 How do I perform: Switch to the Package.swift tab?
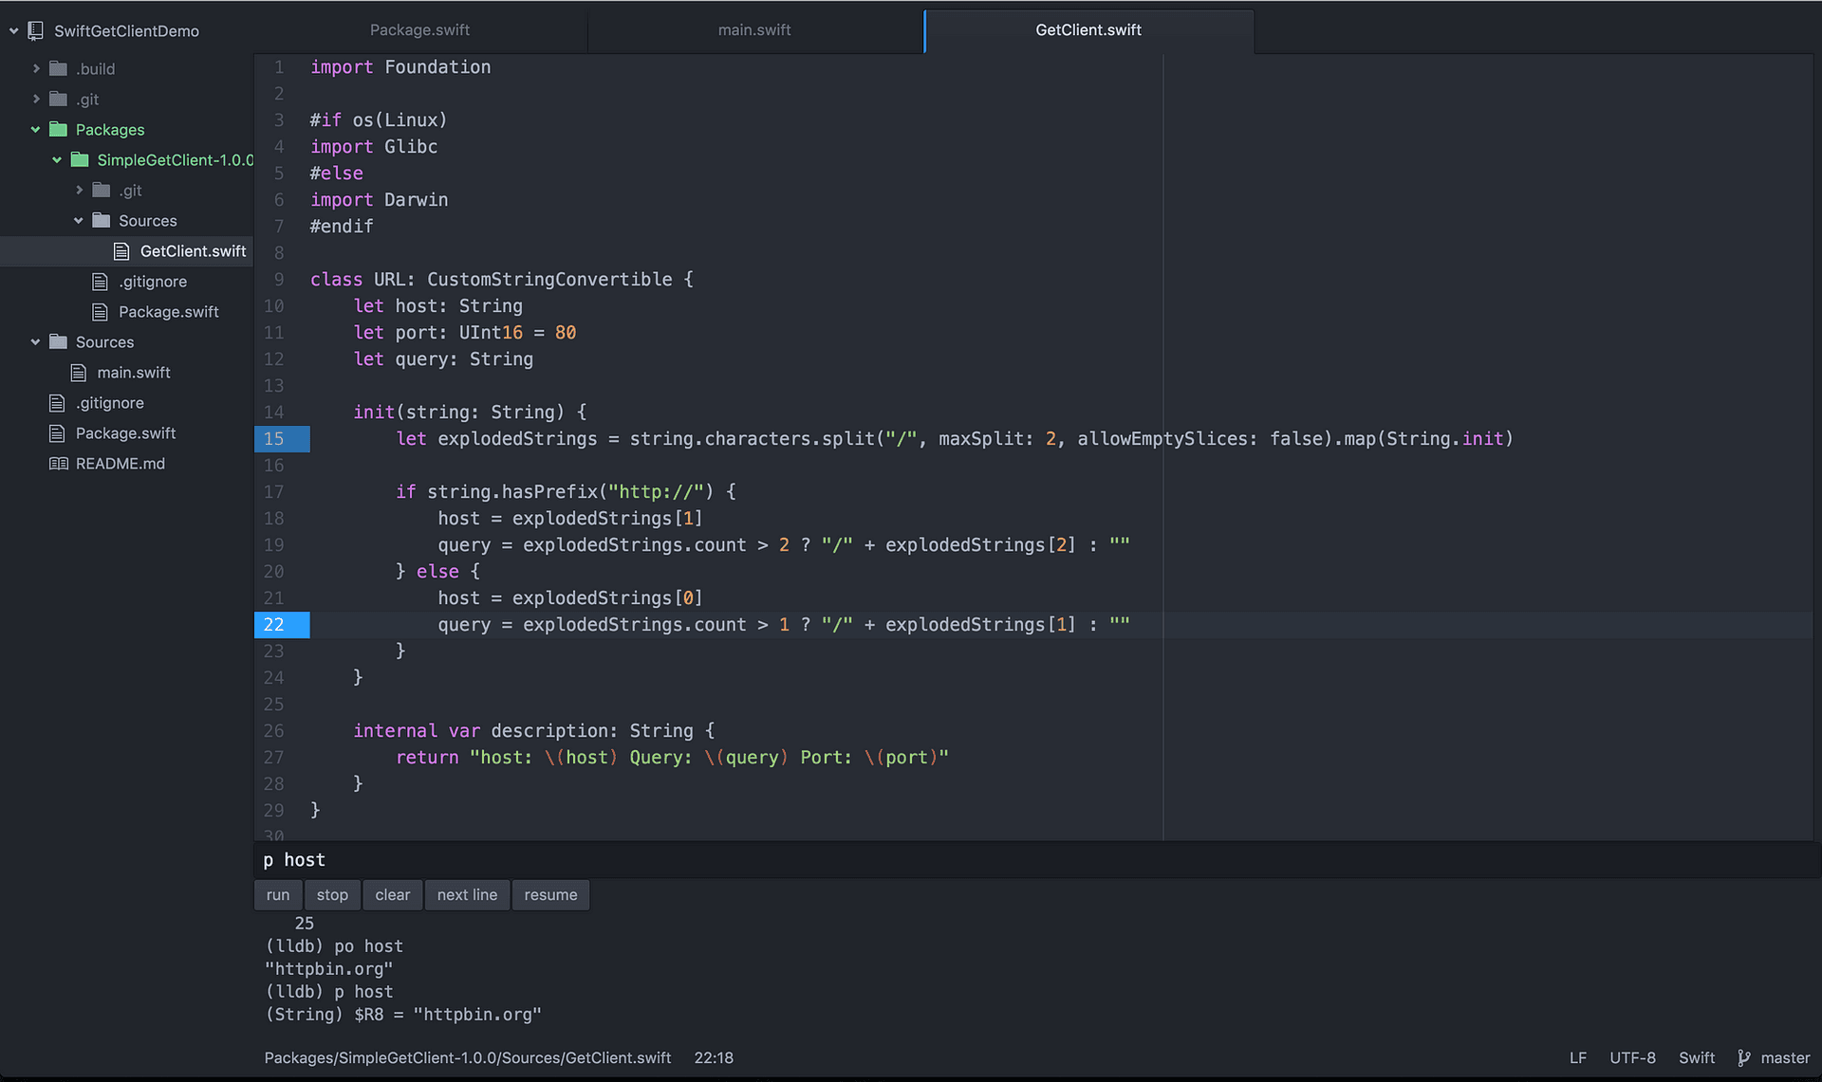[419, 30]
